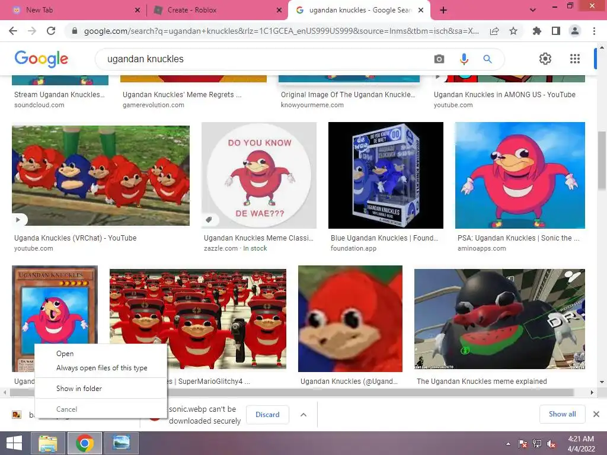Go to Google homepage via logo
Image resolution: width=607 pixels, height=455 pixels.
[x=41, y=59]
